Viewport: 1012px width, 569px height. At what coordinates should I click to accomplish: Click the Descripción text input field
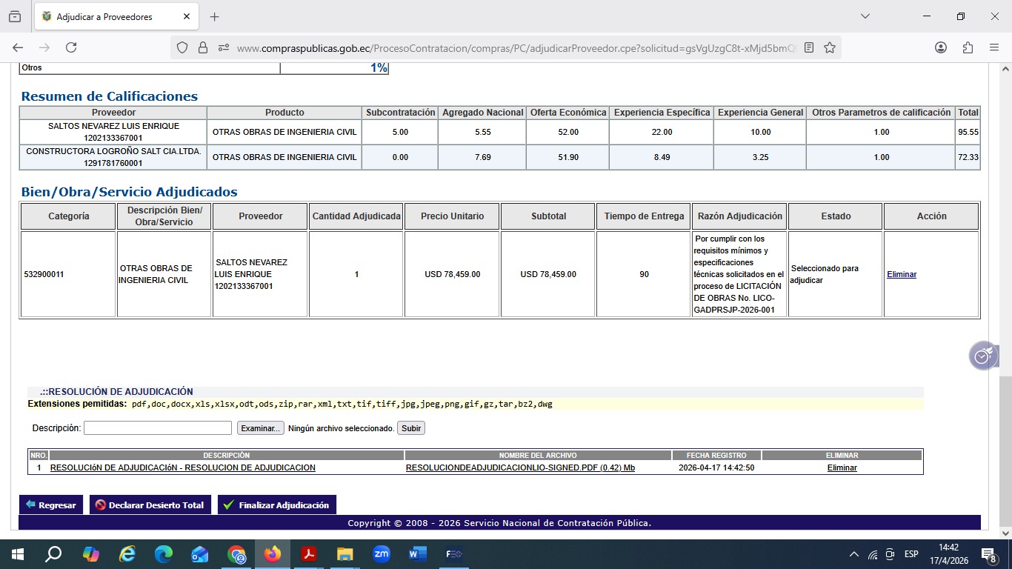pyautogui.click(x=158, y=428)
